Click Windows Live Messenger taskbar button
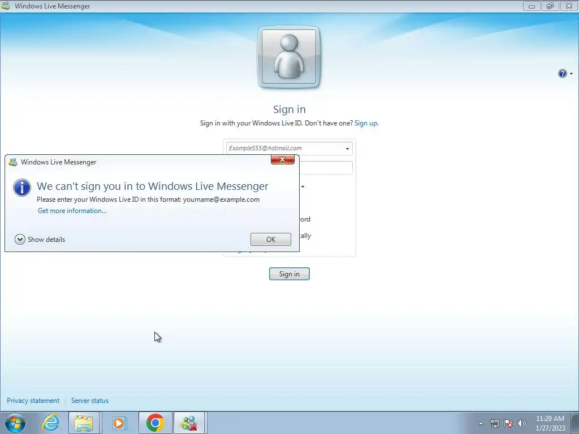This screenshot has height=434, width=579. (189, 423)
